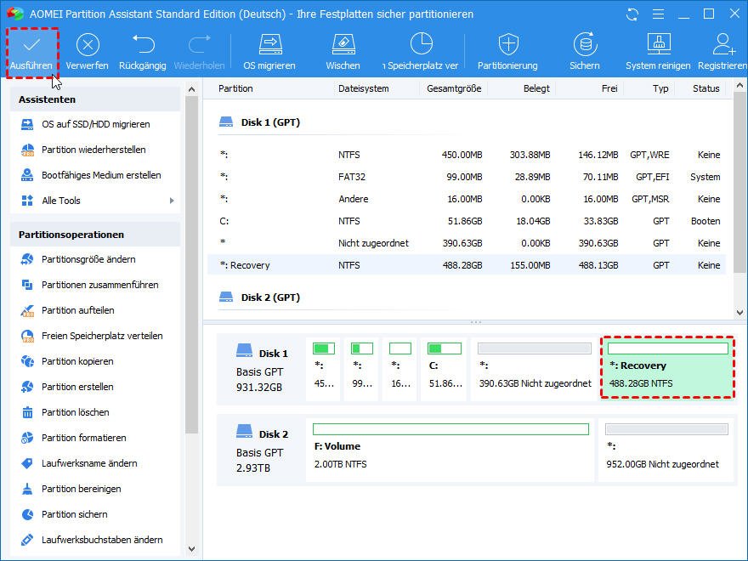Click the Rückgängig undo arrow
The height and width of the screenshot is (561, 748).
click(x=142, y=46)
